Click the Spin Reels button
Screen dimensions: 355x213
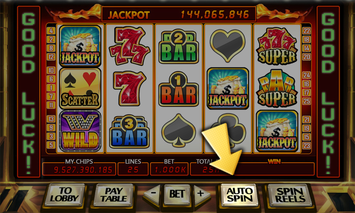(x=290, y=195)
